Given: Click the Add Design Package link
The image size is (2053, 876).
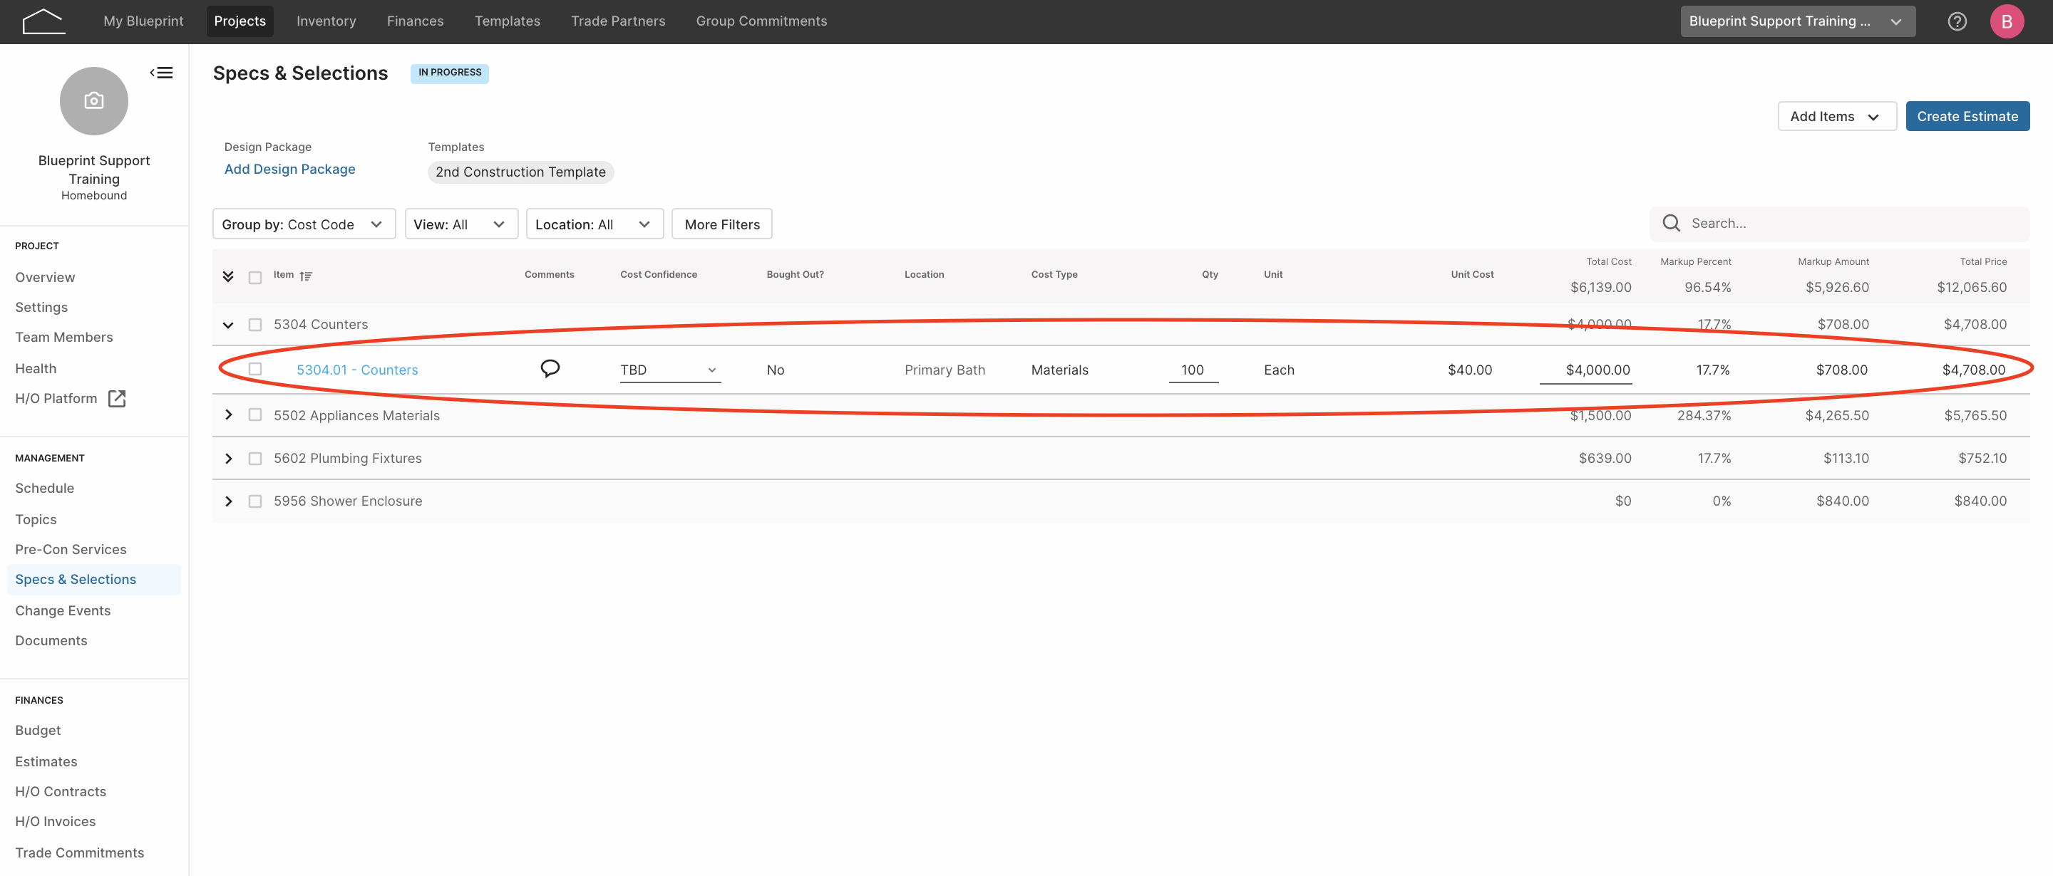Looking at the screenshot, I should coord(289,169).
